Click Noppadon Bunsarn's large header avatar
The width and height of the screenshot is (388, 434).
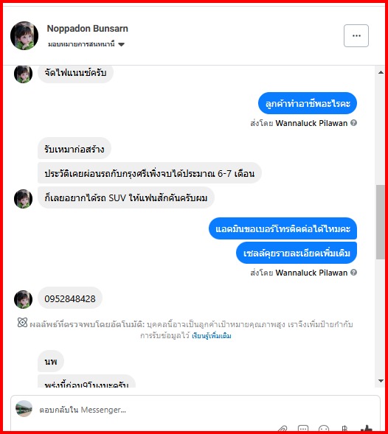24,35
